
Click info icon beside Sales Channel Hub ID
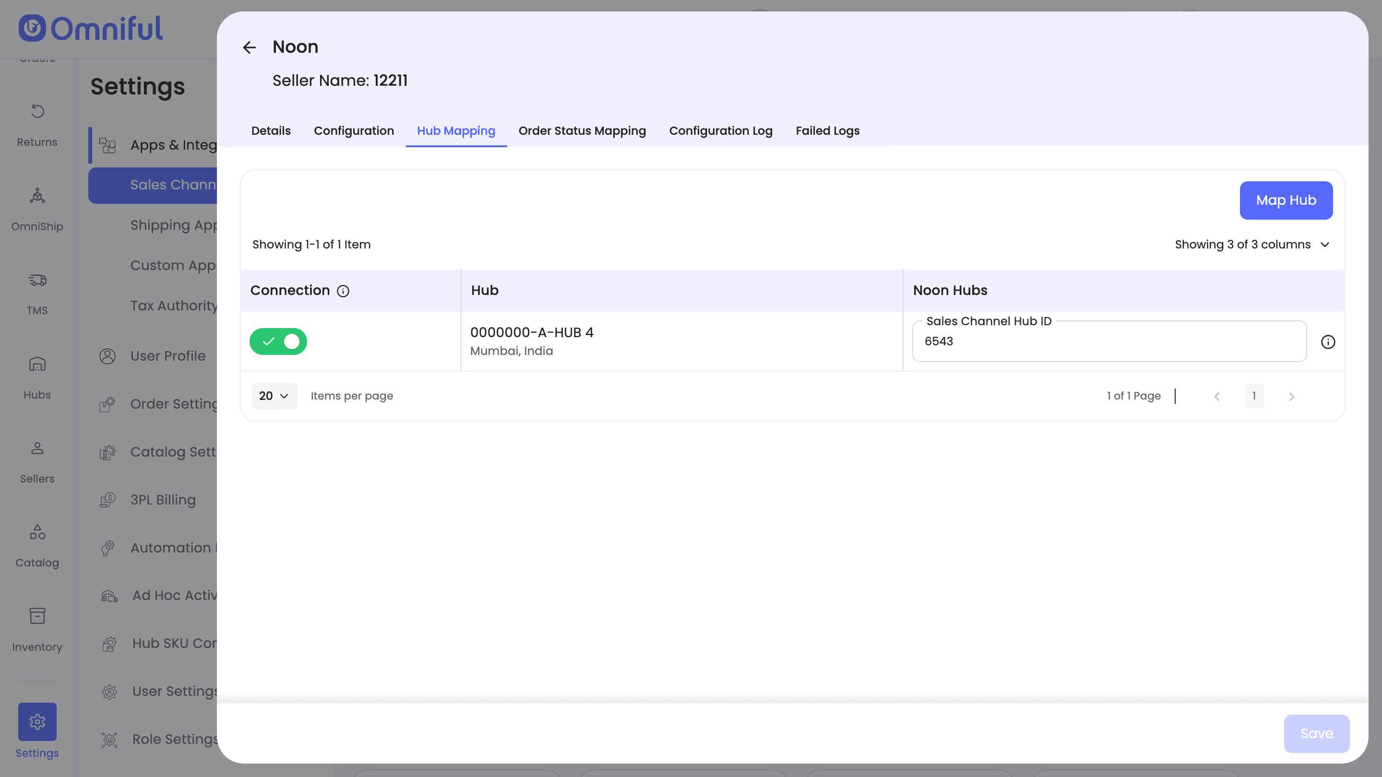[1328, 342]
